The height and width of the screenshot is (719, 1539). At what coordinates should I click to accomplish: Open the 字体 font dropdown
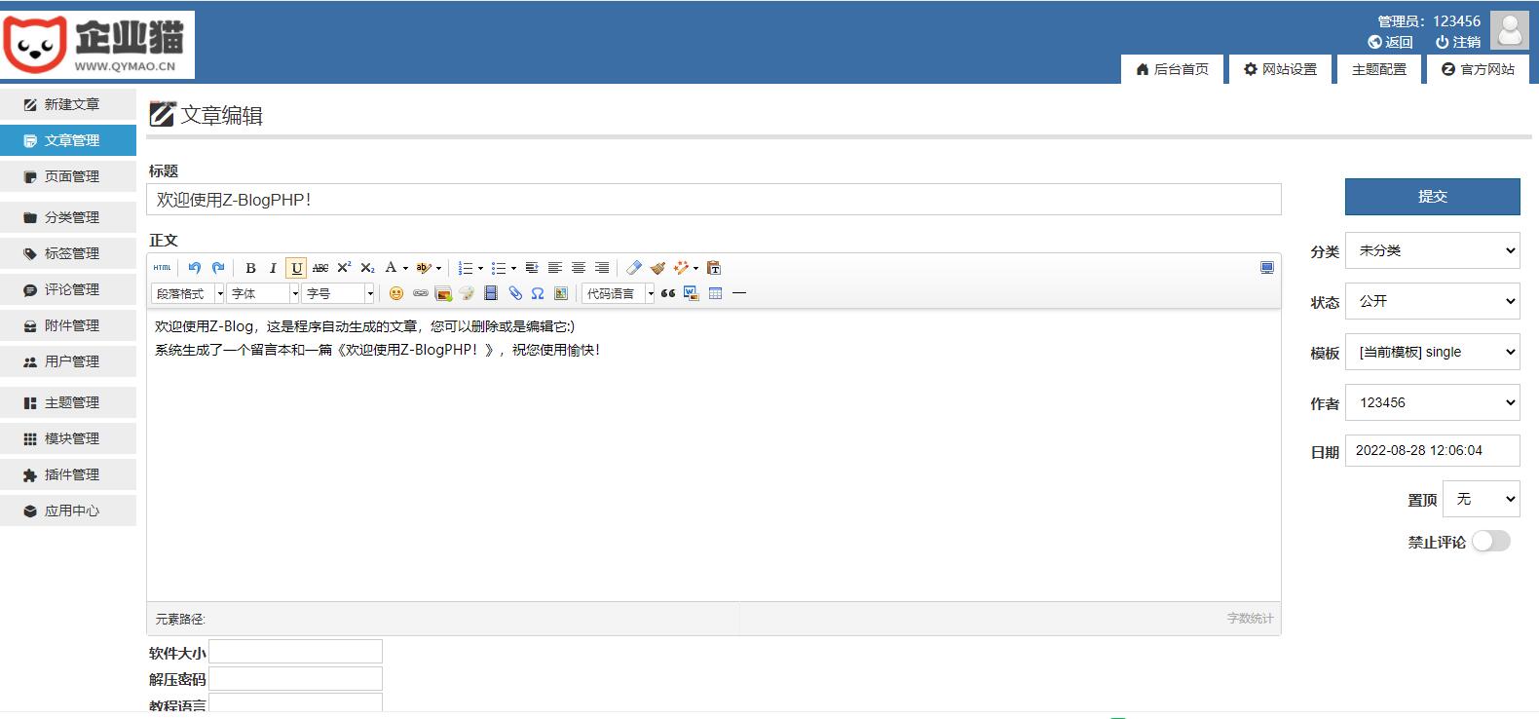(x=263, y=293)
